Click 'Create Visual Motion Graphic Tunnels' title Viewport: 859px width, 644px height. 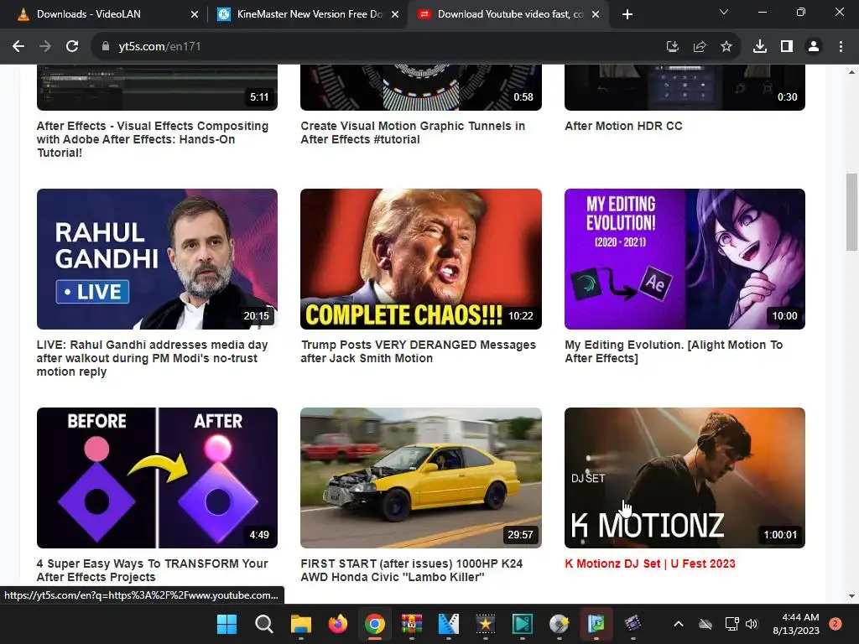[x=413, y=132]
